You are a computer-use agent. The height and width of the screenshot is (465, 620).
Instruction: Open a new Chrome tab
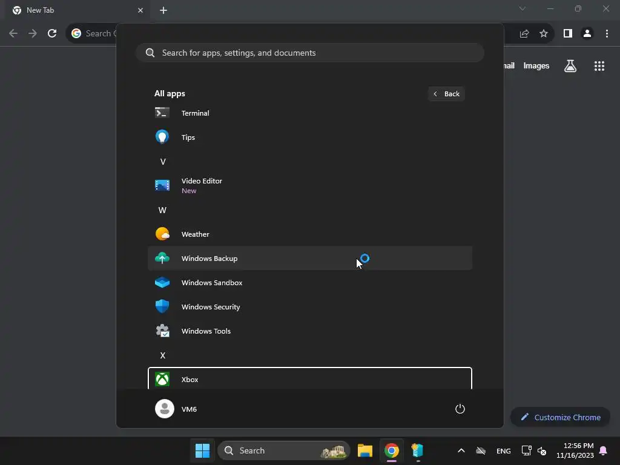pyautogui.click(x=163, y=10)
